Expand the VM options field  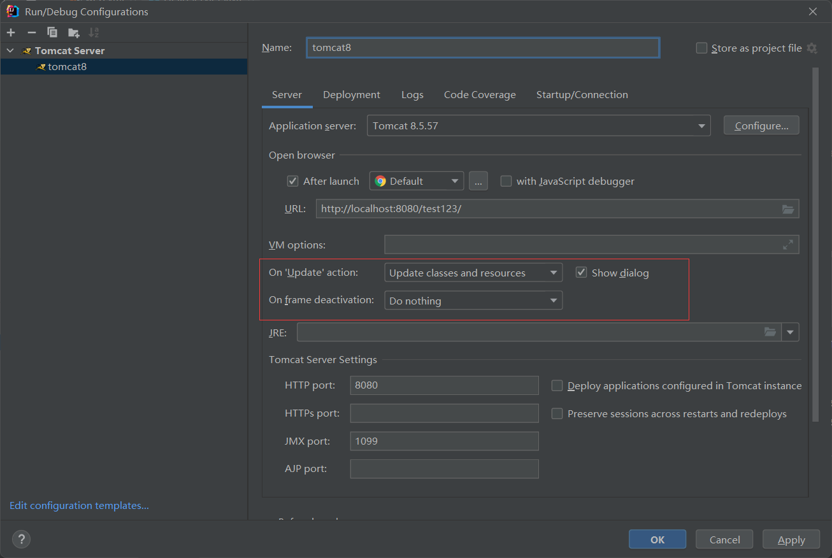788,245
